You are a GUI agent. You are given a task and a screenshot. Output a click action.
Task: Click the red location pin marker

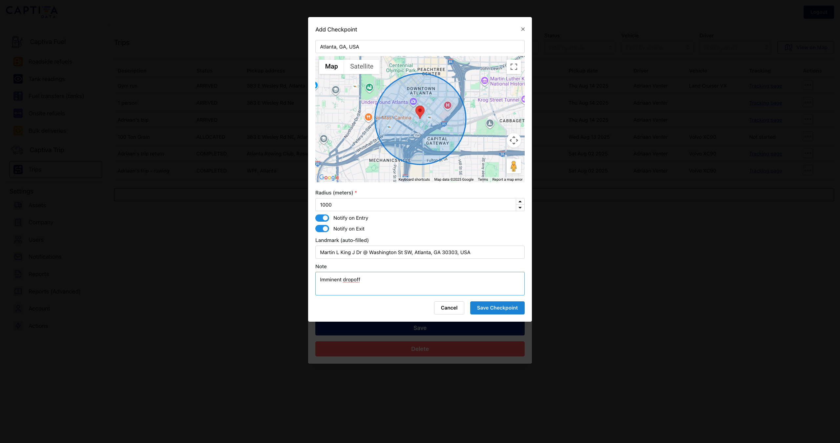click(420, 111)
